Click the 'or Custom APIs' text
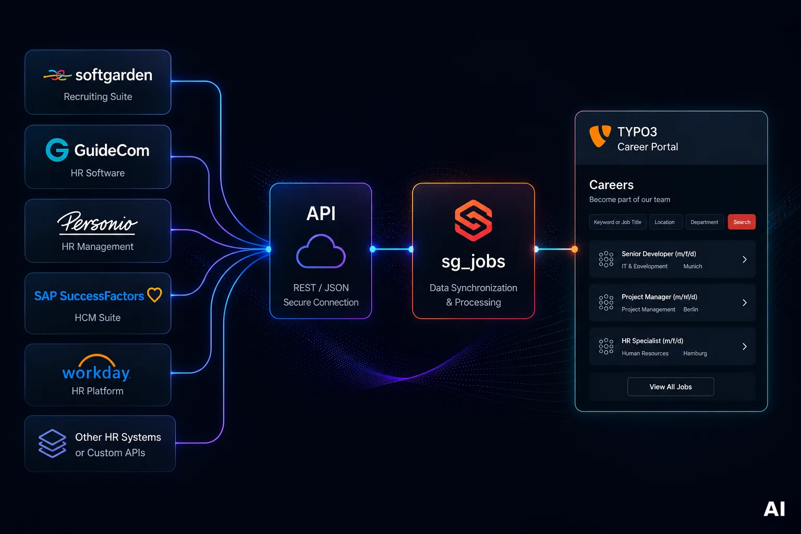The height and width of the screenshot is (534, 801). (x=110, y=453)
